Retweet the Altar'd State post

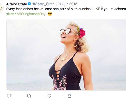pos(29,96)
